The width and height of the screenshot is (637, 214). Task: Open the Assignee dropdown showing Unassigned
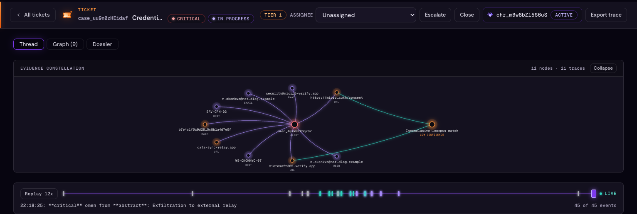[x=366, y=15]
